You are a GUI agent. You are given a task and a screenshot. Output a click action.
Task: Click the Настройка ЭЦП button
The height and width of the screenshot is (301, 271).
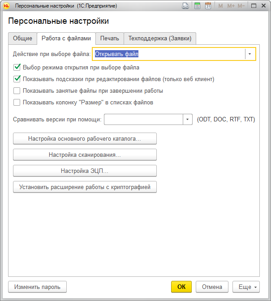[x=85, y=171]
